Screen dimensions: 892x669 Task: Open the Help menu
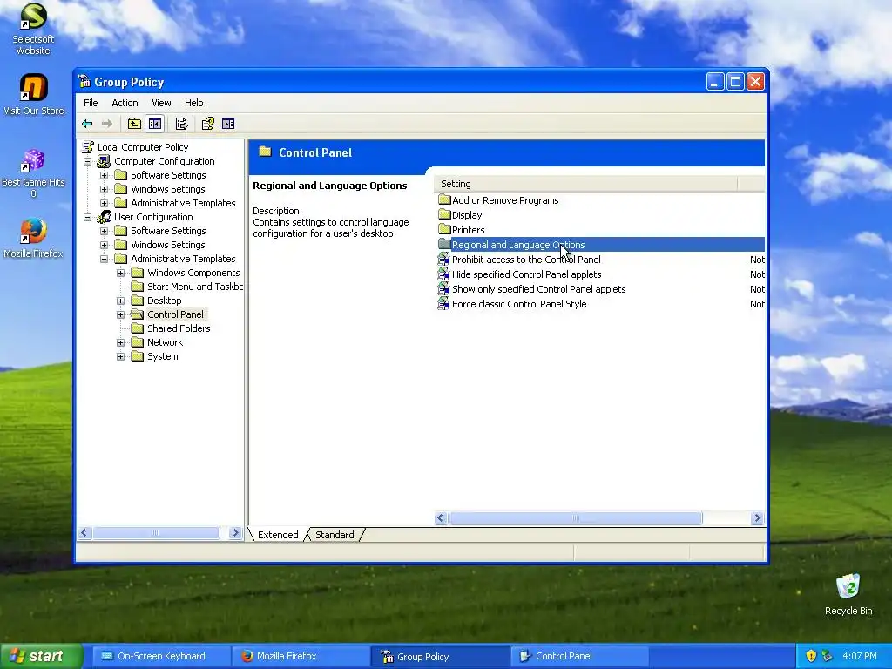tap(193, 103)
